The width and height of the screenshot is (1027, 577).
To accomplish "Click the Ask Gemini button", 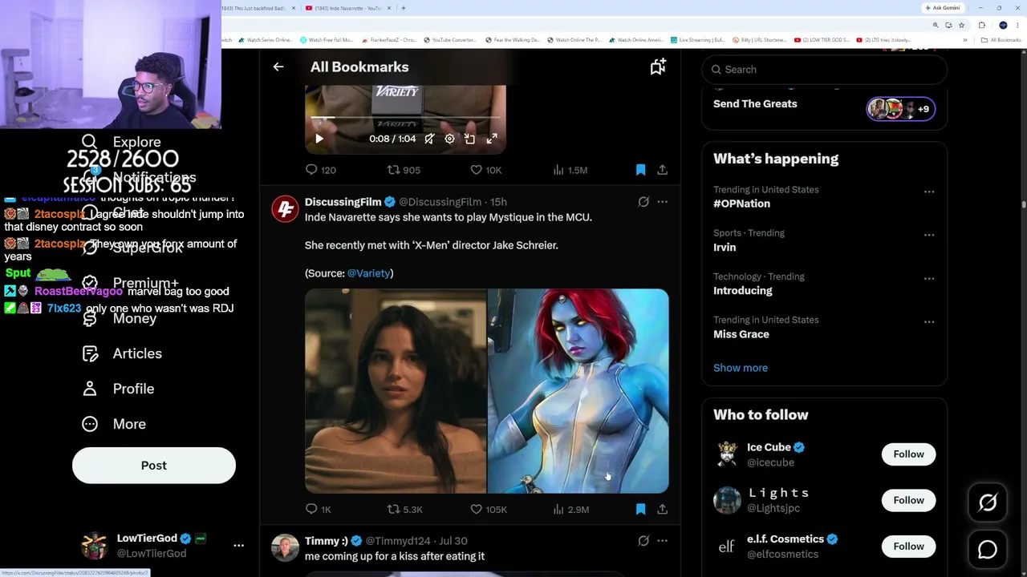I will pyautogui.click(x=943, y=8).
